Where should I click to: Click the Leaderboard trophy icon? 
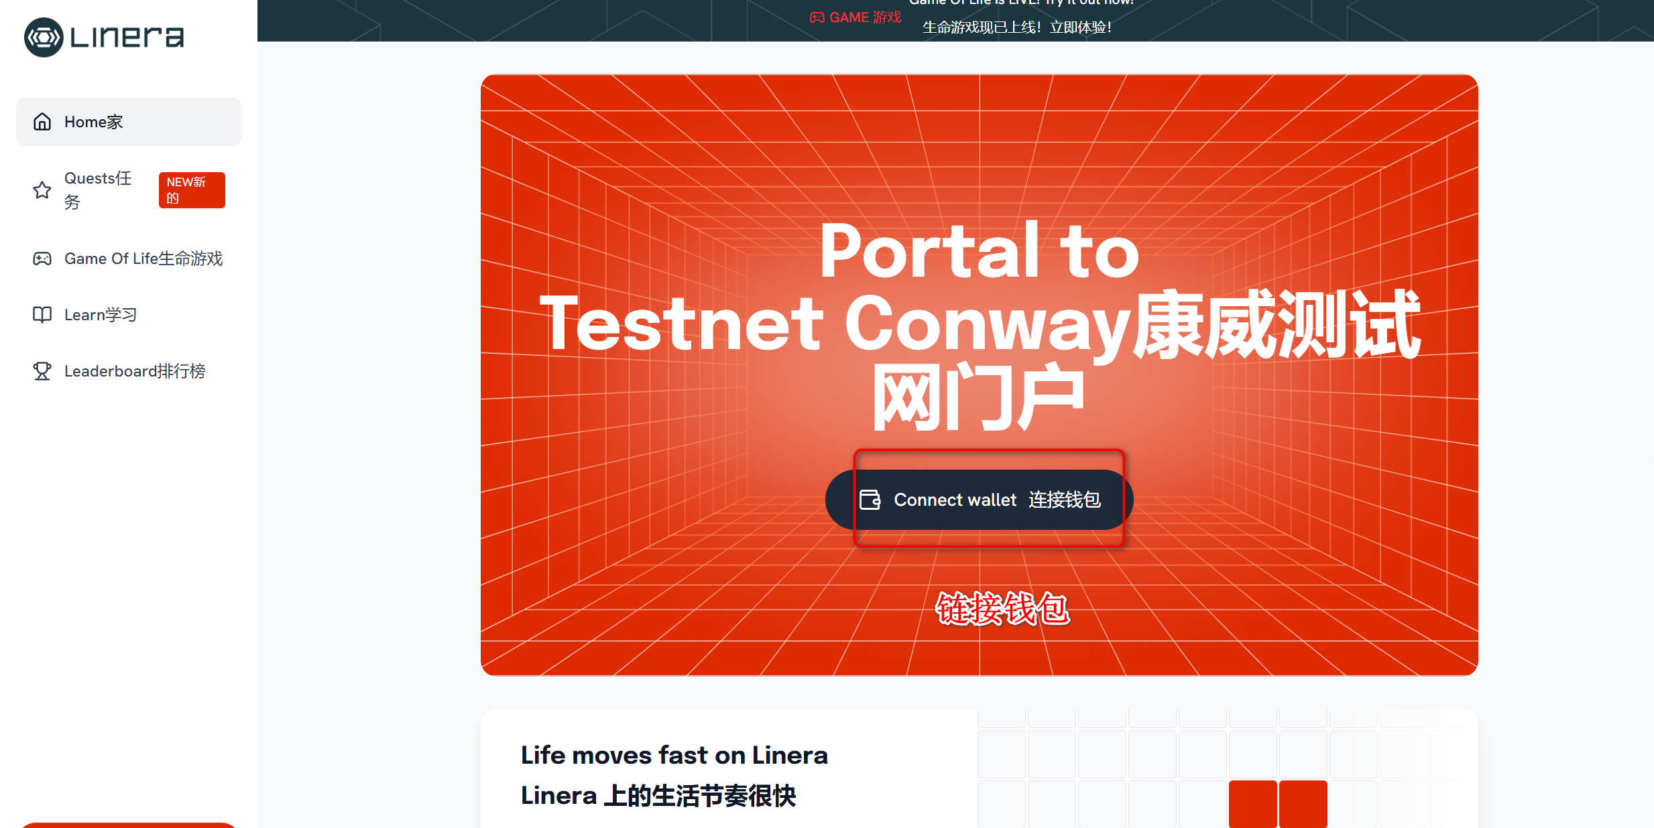42,371
